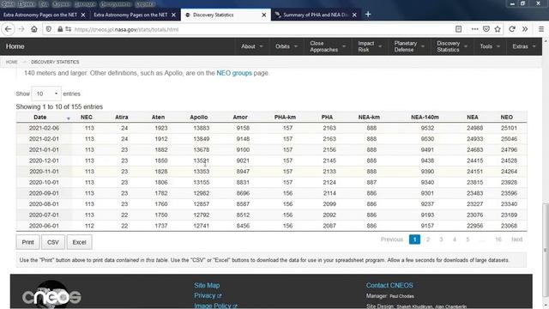Screen dimensions: 549x309
Task: Switch to the second Extra Astronomy Pages tab
Action: (x=130, y=15)
